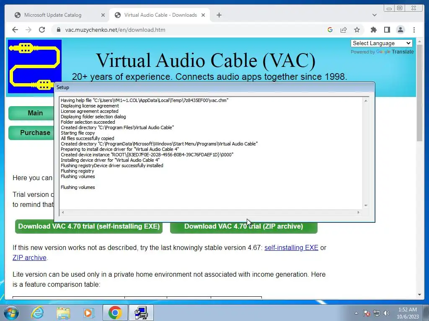
Task: Click page scrollbar down arrow
Action: point(420,295)
